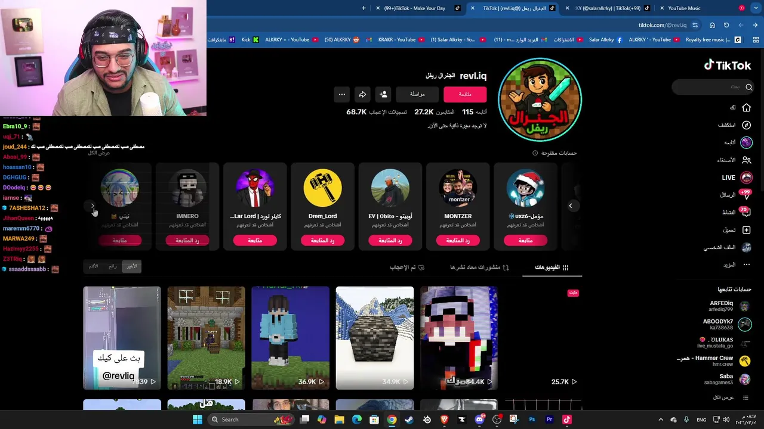Select the popular (رائج) sort option
The width and height of the screenshot is (764, 429).
(112, 266)
